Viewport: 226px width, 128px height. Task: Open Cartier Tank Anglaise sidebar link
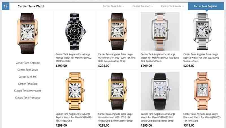click(28, 63)
